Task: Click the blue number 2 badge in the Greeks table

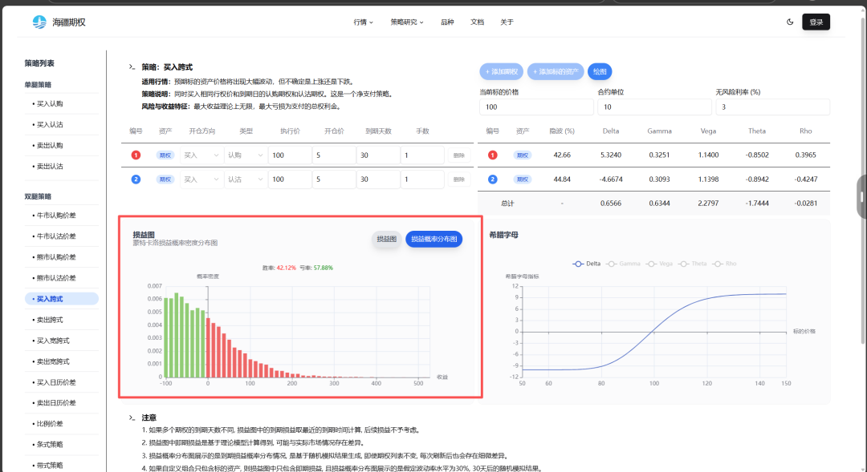Action: tap(492, 180)
